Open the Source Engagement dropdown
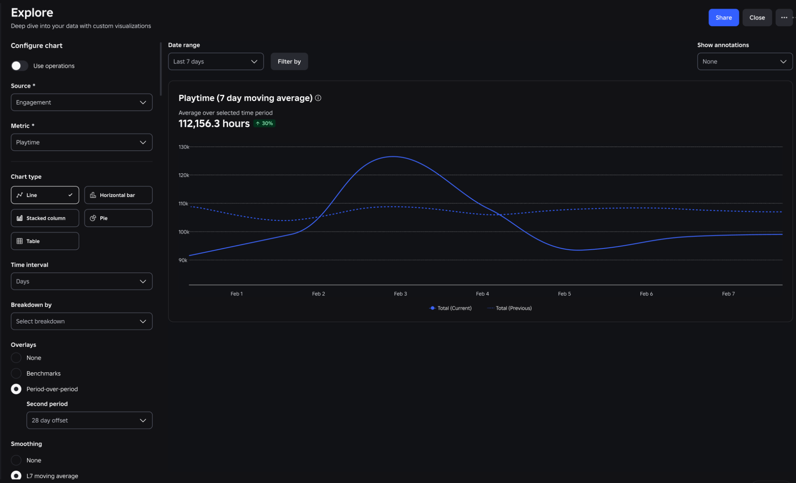The height and width of the screenshot is (483, 796). [x=82, y=102]
